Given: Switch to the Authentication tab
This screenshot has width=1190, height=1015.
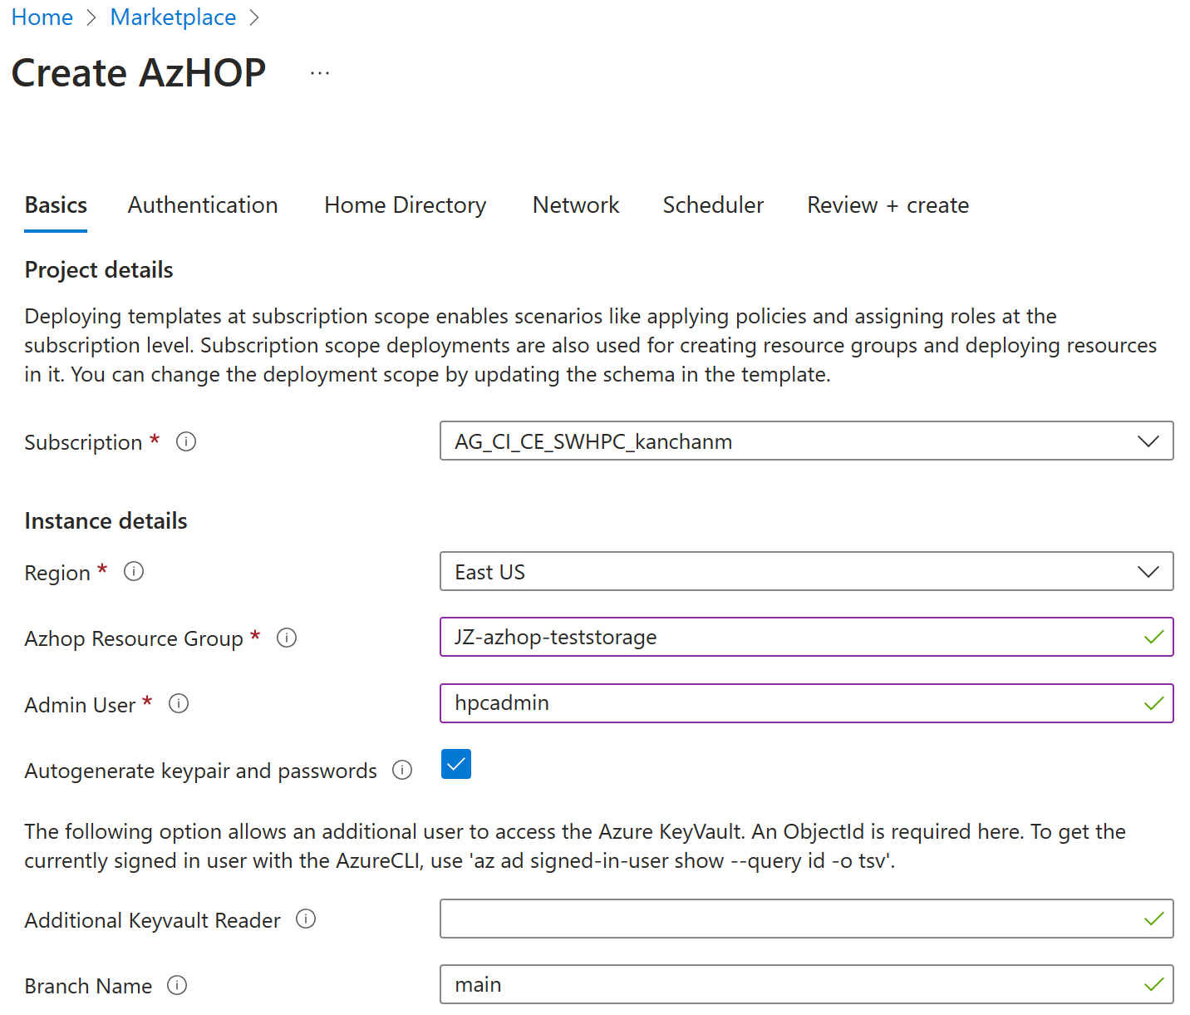Looking at the screenshot, I should click(203, 205).
